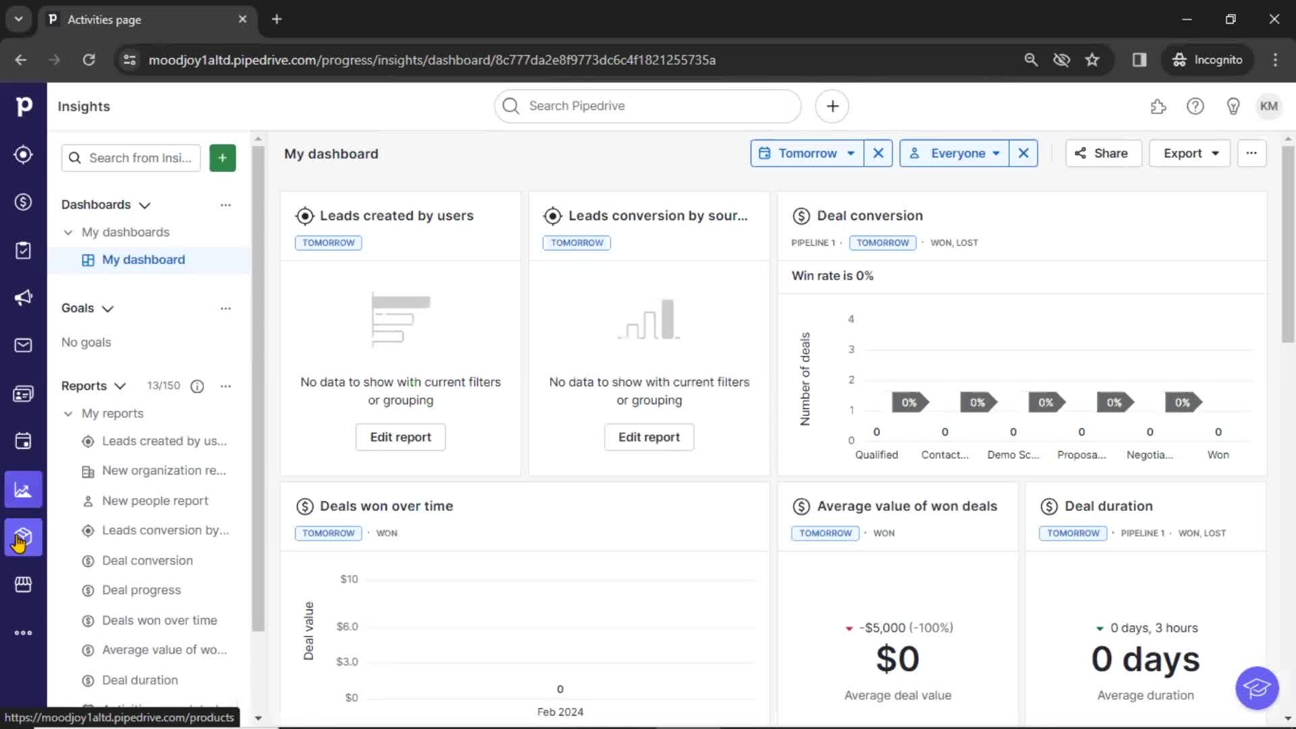Open the suggestions lightbulb icon
This screenshot has height=729, width=1296.
[1232, 106]
